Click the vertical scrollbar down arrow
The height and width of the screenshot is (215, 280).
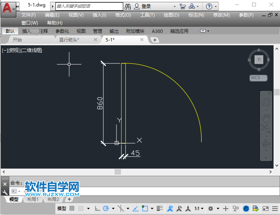click(x=277, y=166)
